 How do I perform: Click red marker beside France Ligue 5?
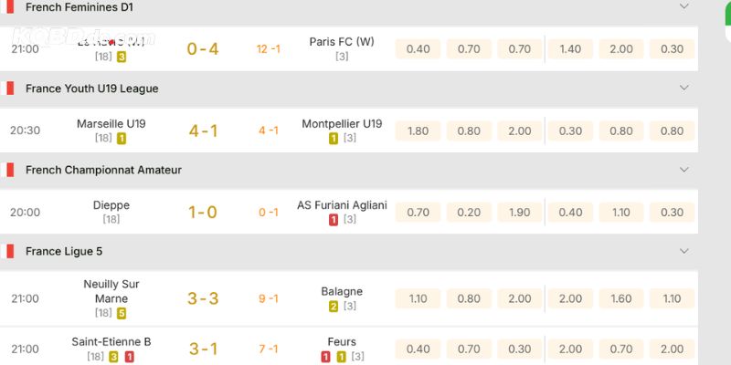point(10,251)
